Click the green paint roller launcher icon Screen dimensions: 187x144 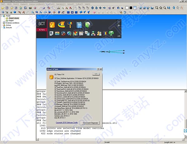(x=111, y=33)
